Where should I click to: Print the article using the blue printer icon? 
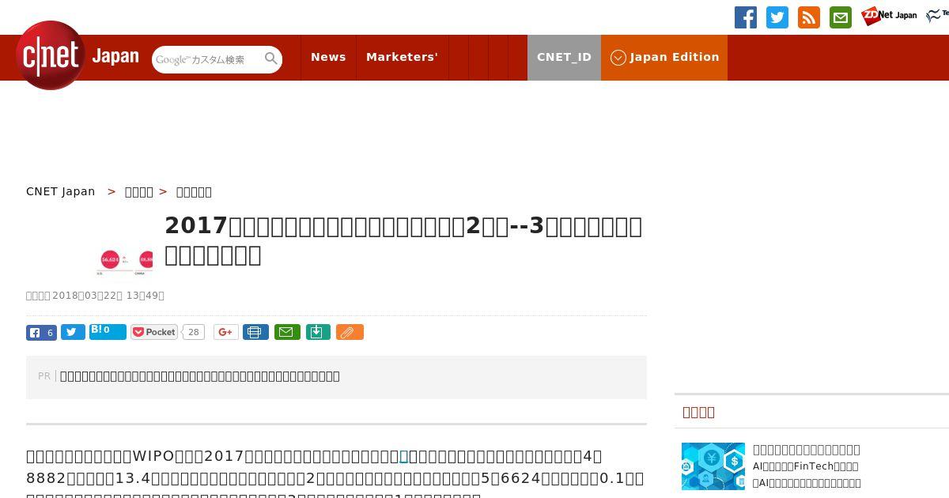point(255,332)
